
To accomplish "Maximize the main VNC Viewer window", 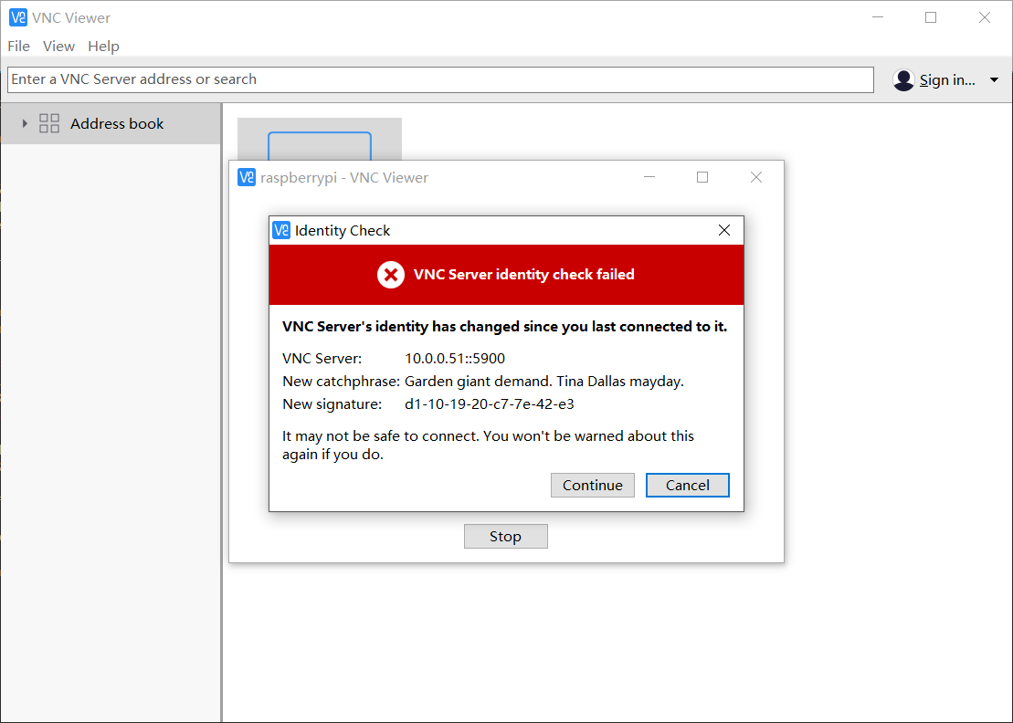I will 930,17.
